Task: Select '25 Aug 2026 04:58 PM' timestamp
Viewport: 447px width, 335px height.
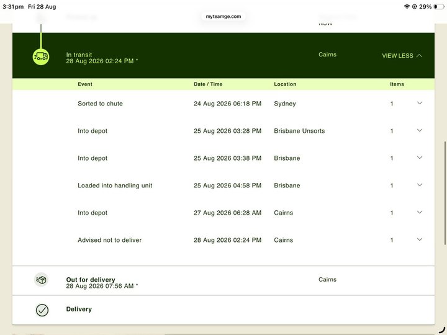Action: click(x=227, y=185)
